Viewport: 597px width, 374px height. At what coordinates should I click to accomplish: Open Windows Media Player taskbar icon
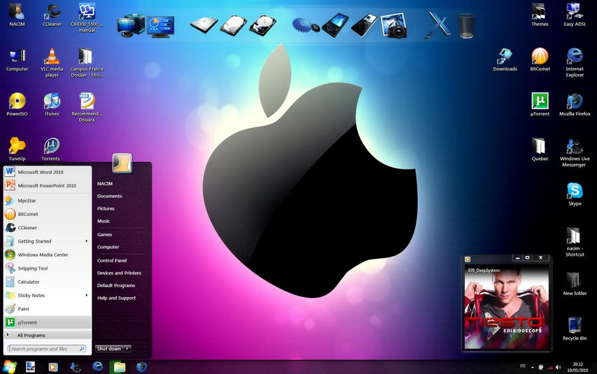(x=53, y=367)
